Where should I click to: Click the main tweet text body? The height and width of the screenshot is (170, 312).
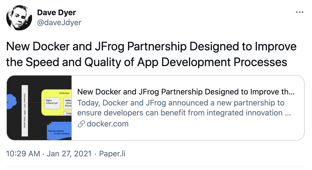[151, 54]
